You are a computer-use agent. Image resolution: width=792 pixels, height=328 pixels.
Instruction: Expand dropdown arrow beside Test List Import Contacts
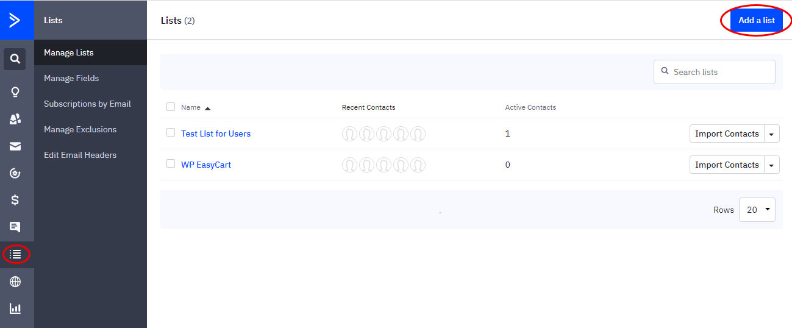(x=772, y=134)
